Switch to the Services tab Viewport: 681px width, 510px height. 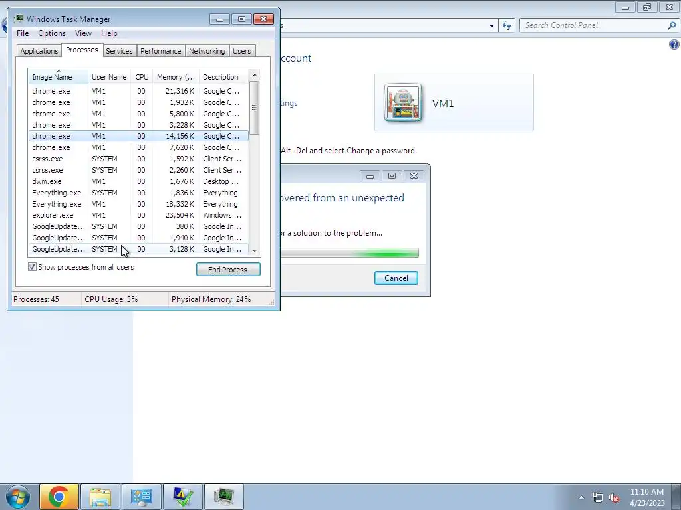point(119,51)
